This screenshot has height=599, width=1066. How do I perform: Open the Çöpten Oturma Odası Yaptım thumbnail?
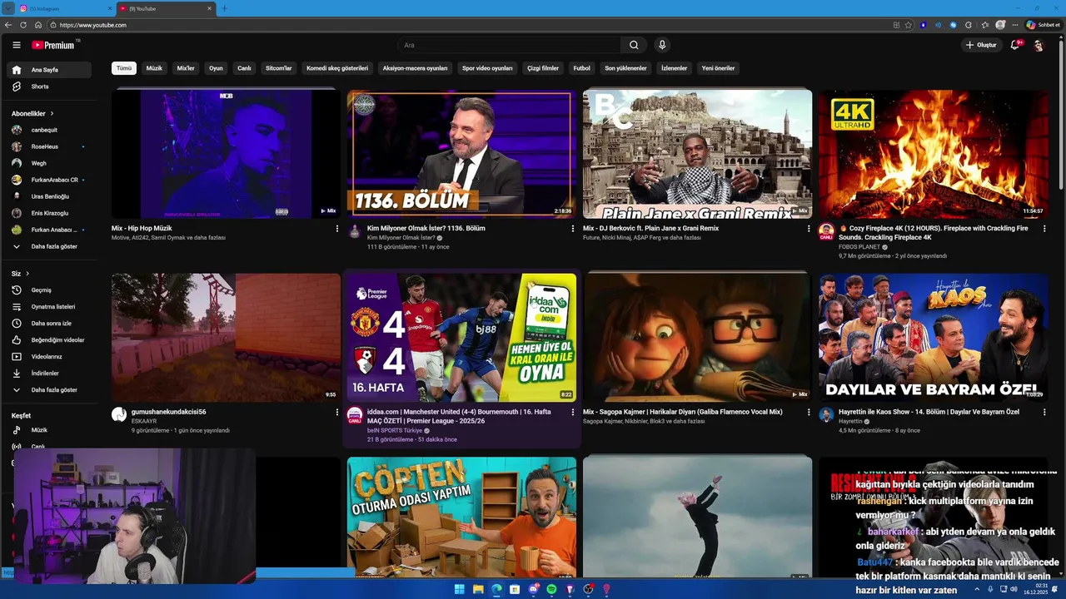461,517
